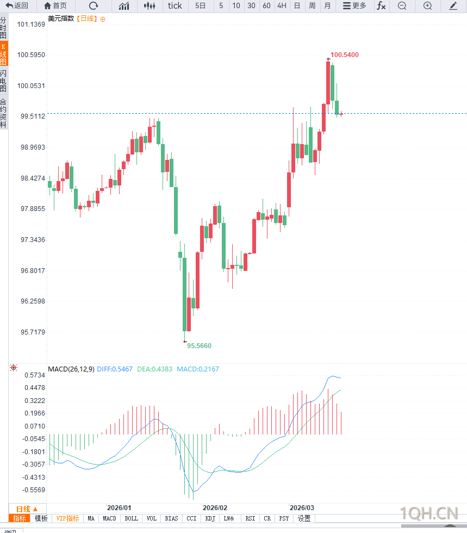Screen dimensions: 467x533
Task: Open indicator 设置 settings
Action: 304,519
